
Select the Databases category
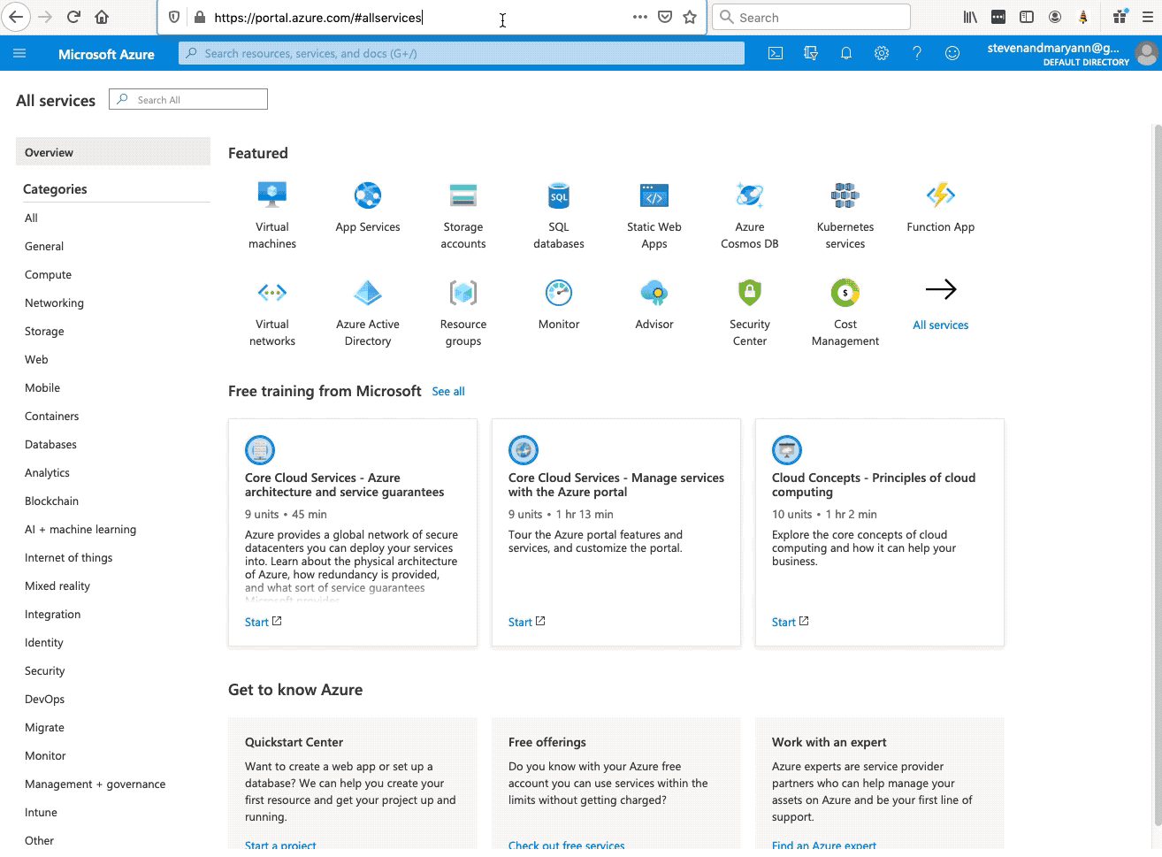pyautogui.click(x=50, y=444)
